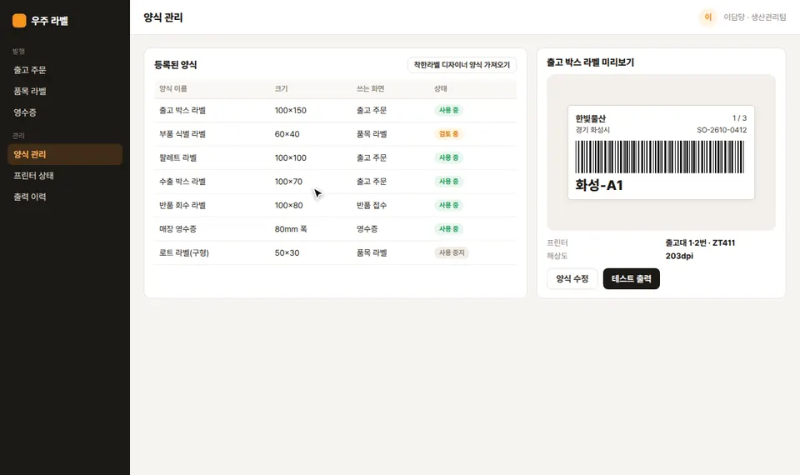The width and height of the screenshot is (800, 475).
Task: Select the 부품 식별 라벨 row name
Action: click(182, 134)
